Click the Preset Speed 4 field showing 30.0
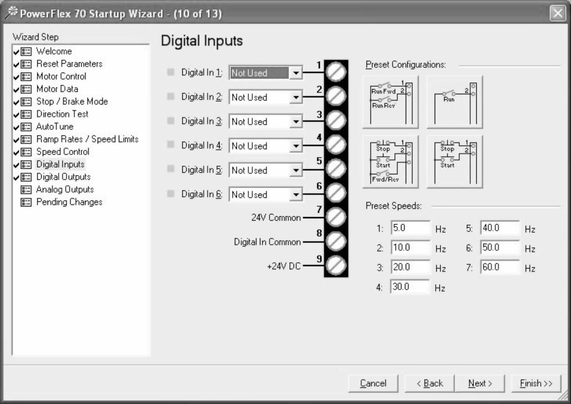This screenshot has width=571, height=404. (410, 287)
